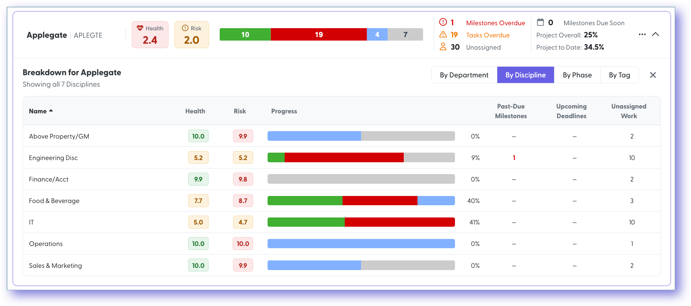This screenshot has width=691, height=306.
Task: Click the gray segment showing 7
Action: tap(405, 34)
